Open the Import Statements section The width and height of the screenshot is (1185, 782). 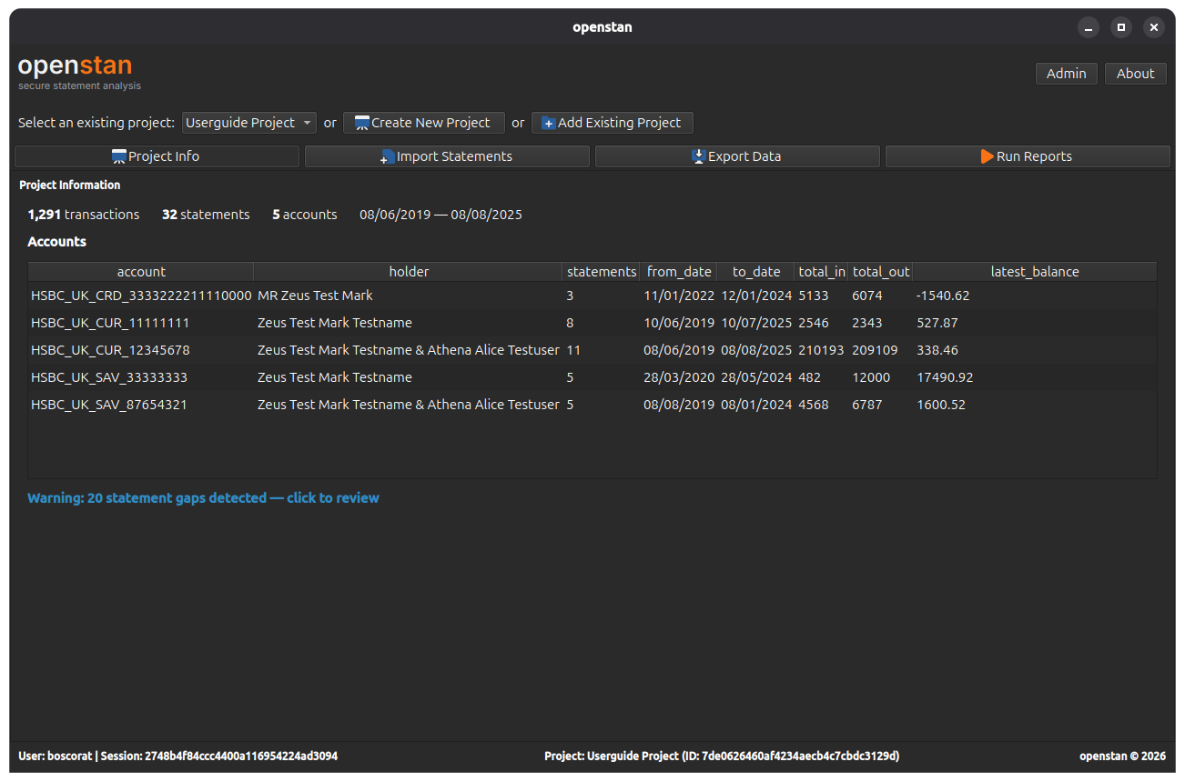(447, 156)
